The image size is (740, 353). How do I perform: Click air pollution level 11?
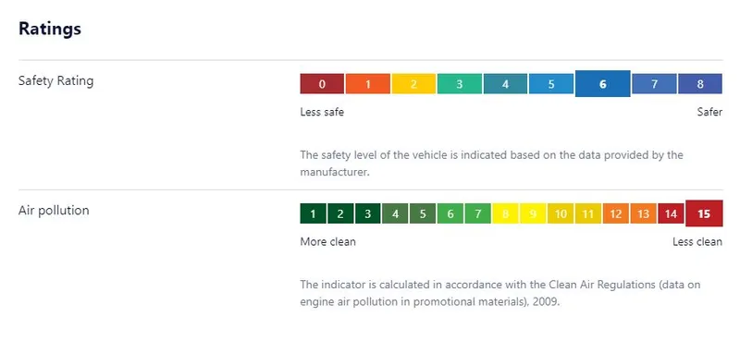(x=587, y=213)
